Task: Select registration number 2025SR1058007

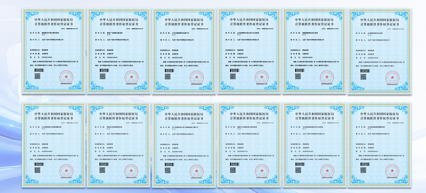Action: (307, 57)
